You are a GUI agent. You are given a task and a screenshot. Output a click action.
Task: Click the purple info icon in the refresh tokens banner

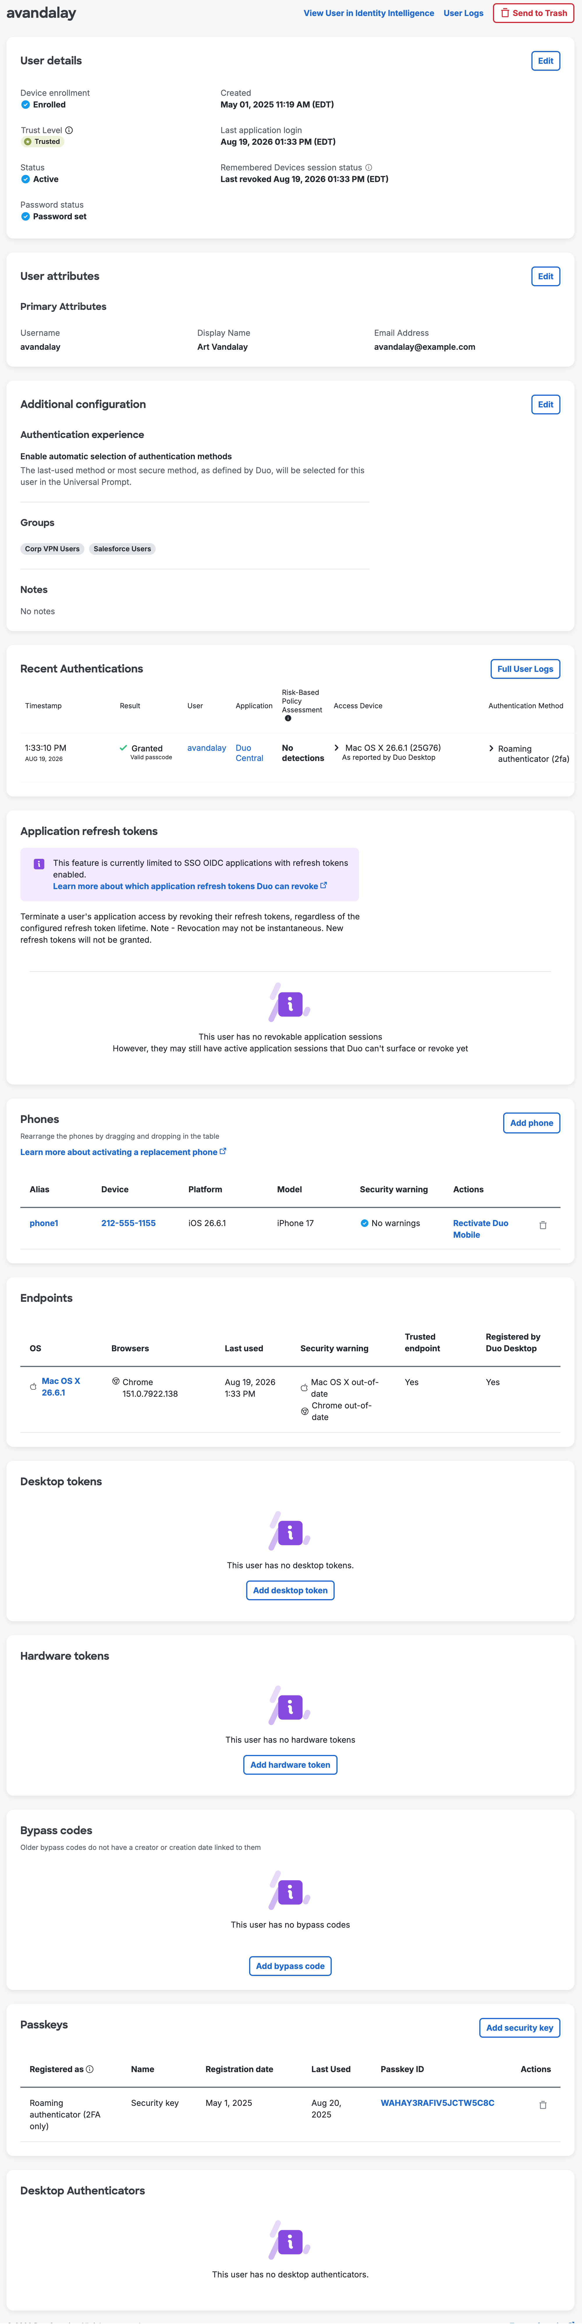39,864
